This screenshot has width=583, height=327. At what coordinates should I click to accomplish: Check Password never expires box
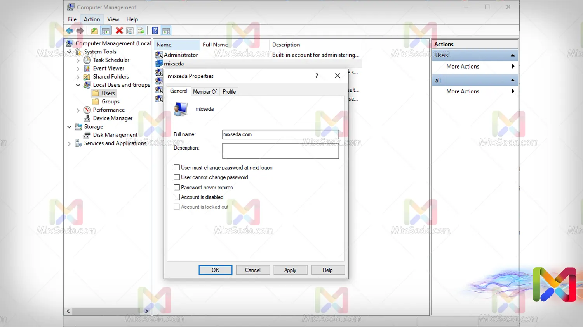(x=177, y=187)
